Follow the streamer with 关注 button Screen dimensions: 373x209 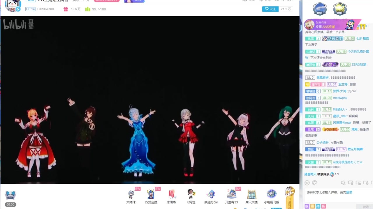click(x=270, y=9)
